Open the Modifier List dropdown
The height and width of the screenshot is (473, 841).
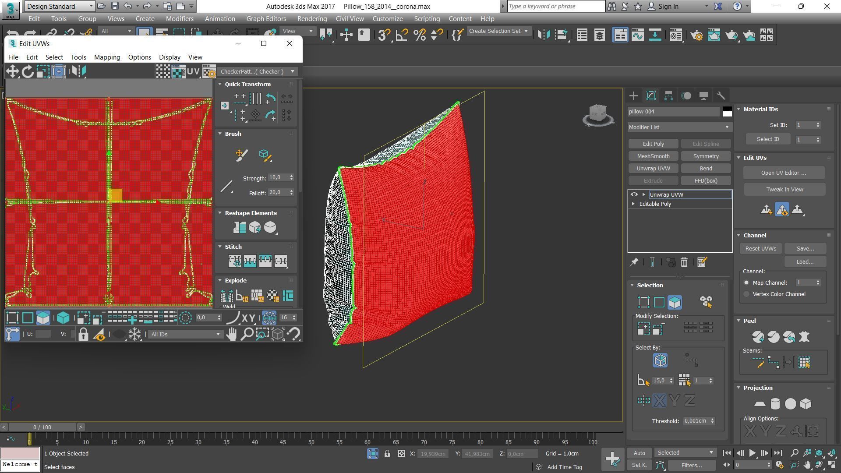pyautogui.click(x=679, y=127)
